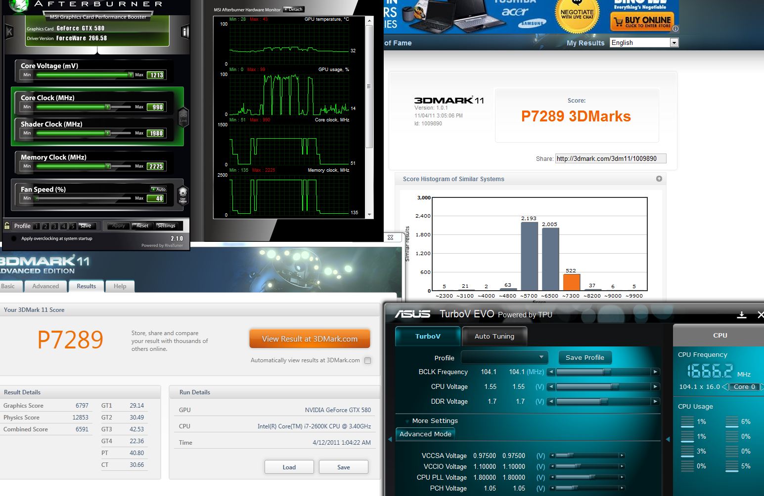
Task: Toggle Apply overclocking at system startup
Action: coord(14,238)
